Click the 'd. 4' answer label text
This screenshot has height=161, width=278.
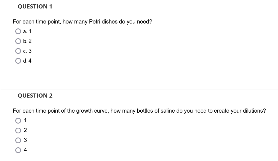point(27,61)
